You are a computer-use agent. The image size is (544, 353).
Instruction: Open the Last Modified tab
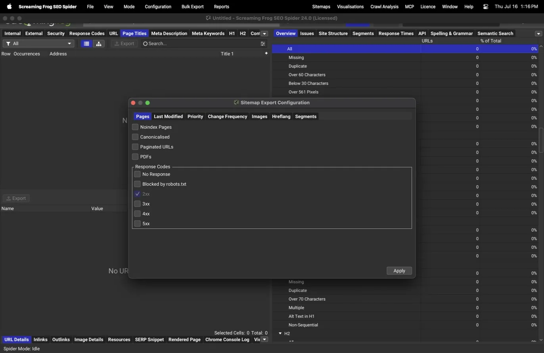click(x=168, y=116)
